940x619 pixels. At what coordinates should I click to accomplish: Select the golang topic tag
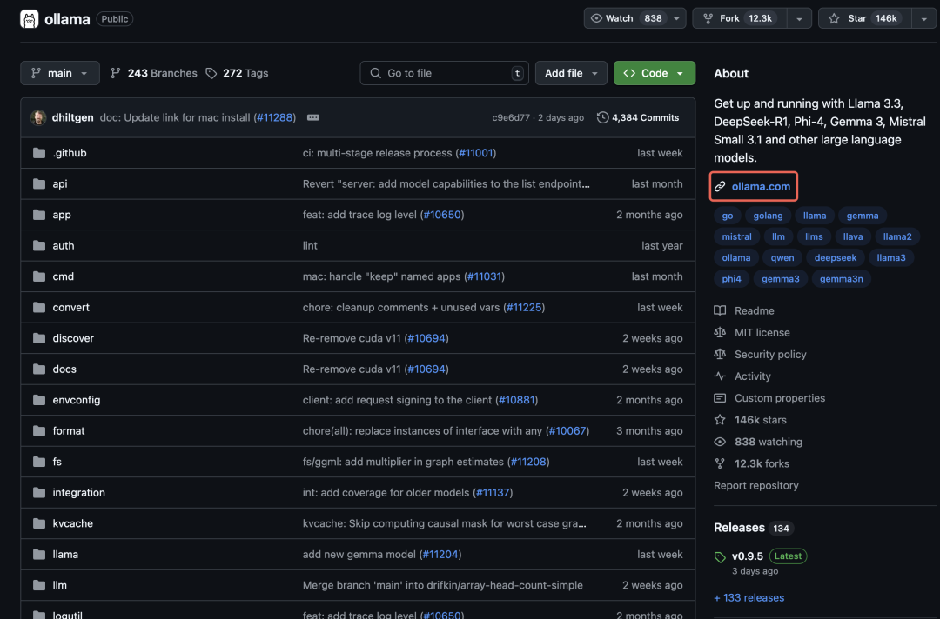pos(768,216)
